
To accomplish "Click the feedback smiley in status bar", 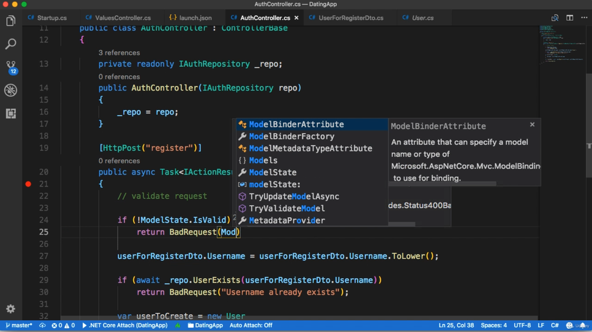I will (x=570, y=325).
